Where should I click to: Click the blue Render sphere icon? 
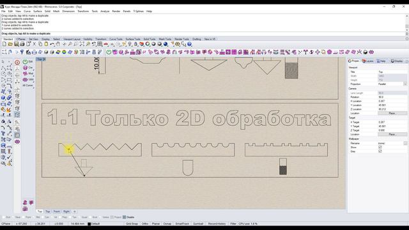click(x=166, y=44)
